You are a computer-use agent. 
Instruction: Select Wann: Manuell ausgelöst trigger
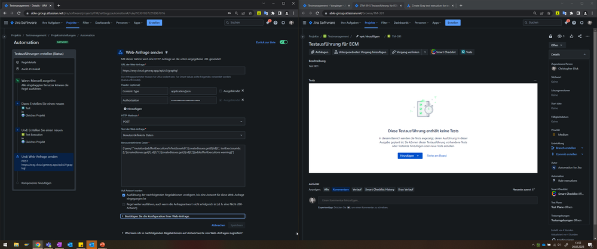(x=44, y=85)
